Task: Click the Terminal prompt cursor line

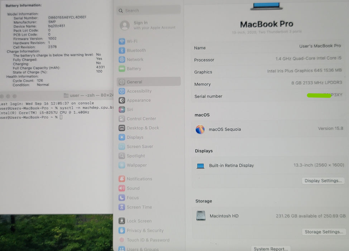Action: click(x=31, y=117)
